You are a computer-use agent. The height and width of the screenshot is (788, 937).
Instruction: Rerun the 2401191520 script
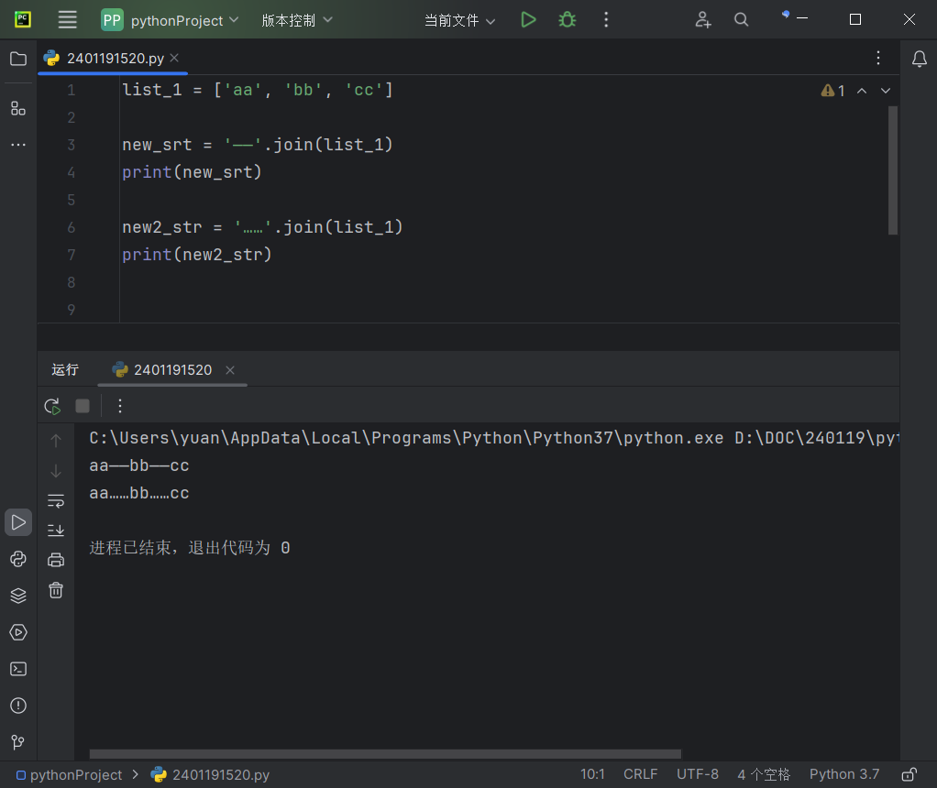52,406
